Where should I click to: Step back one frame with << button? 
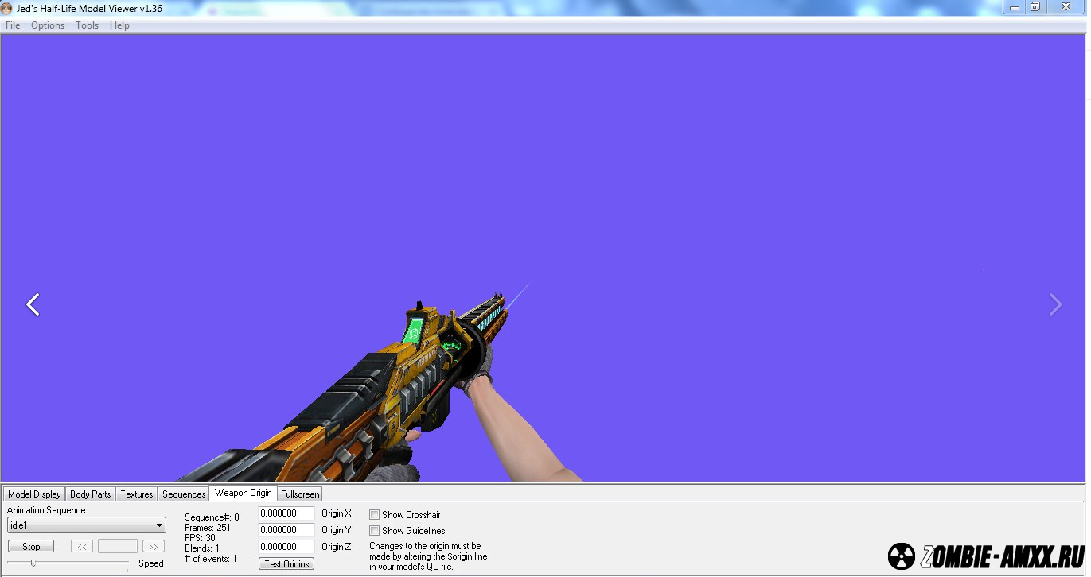coord(82,547)
